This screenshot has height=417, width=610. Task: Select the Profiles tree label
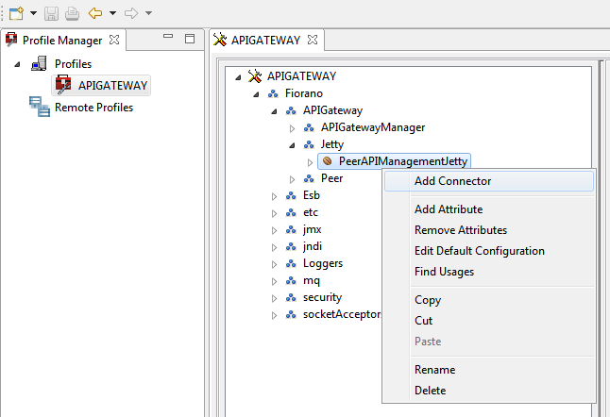pos(73,64)
